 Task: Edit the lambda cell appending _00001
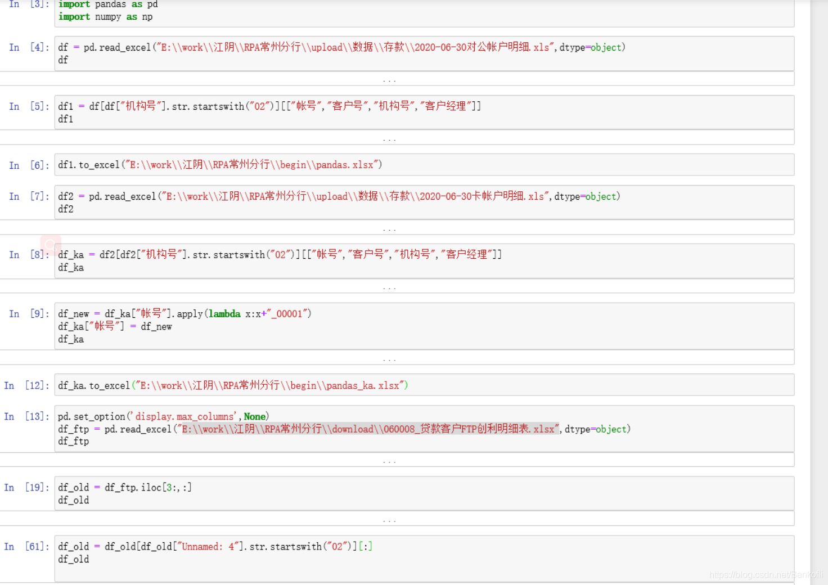coord(424,326)
